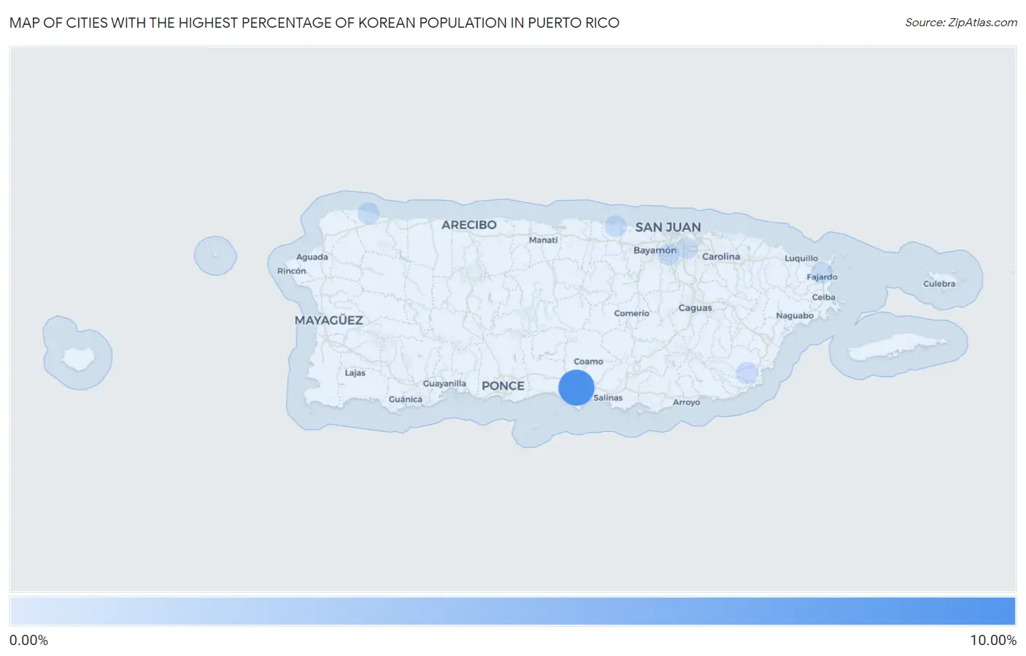This screenshot has width=1026, height=656.
Task: Click the Naguabo label
Action: [795, 316]
